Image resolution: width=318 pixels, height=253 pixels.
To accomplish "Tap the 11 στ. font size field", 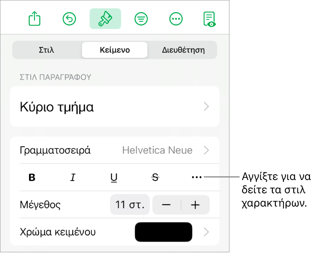I will click(x=130, y=205).
